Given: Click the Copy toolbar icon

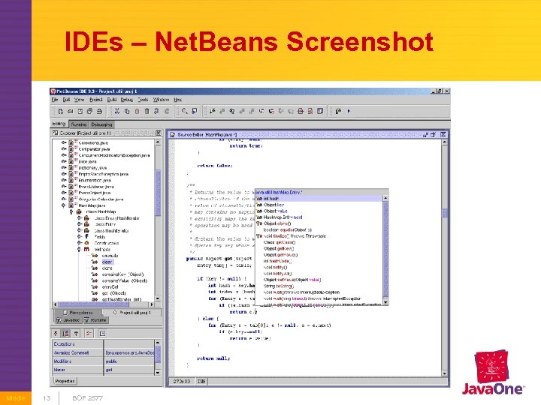Looking at the screenshot, I should tap(127, 111).
